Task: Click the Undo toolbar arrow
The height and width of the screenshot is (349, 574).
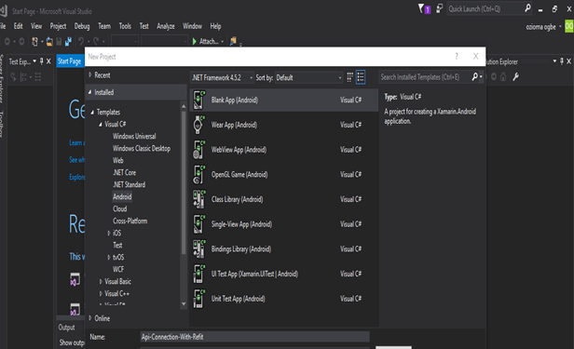Action: pos(81,41)
